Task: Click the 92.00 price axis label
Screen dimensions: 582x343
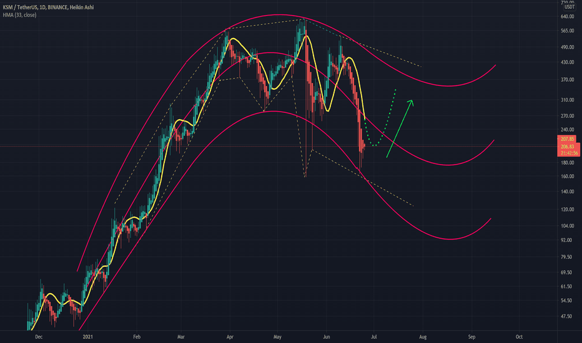Action: (x=566, y=240)
